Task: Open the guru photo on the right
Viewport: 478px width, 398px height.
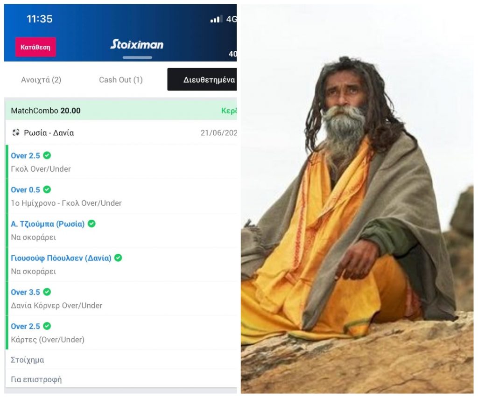Action: [357, 199]
